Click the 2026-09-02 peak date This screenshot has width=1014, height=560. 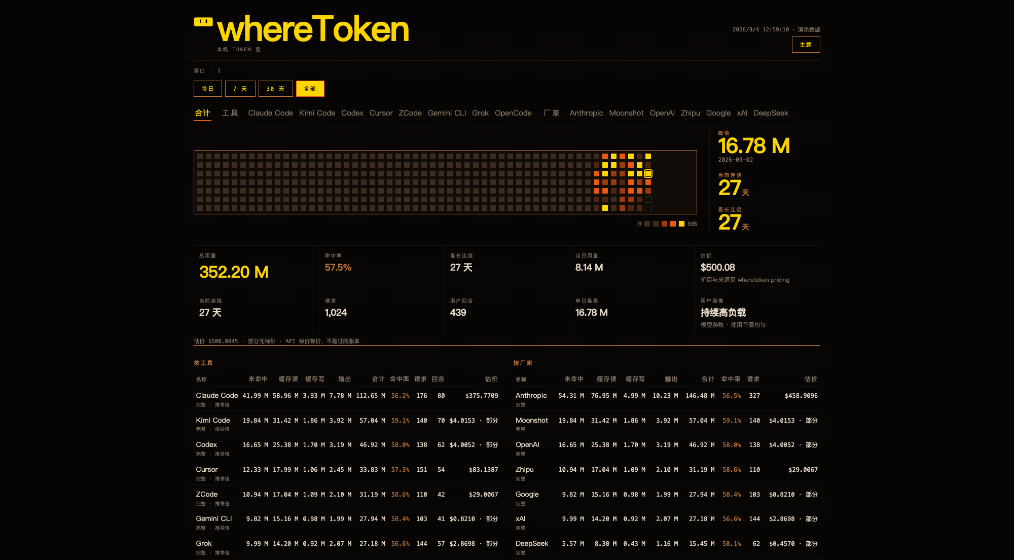tap(735, 160)
